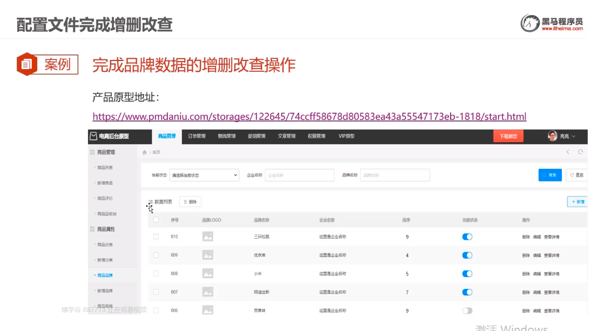The height and width of the screenshot is (331, 590).
Task: Click the LOGO placeholder for 百草味
Action: click(x=207, y=310)
